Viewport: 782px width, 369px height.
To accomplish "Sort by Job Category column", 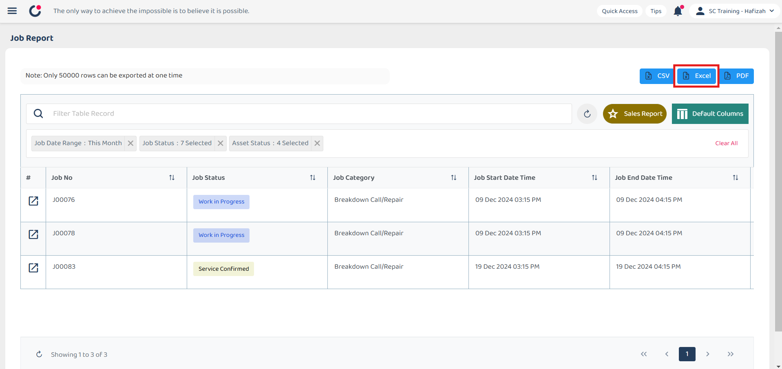I will click(x=453, y=178).
